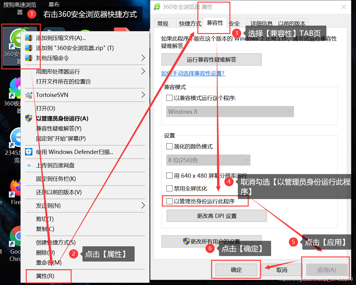
Task: Open the 详细信息 tab
Action: (261, 23)
